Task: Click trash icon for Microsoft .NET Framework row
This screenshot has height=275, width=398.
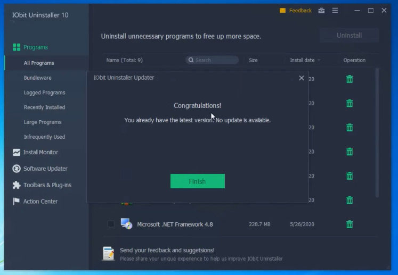Action: tap(350, 224)
